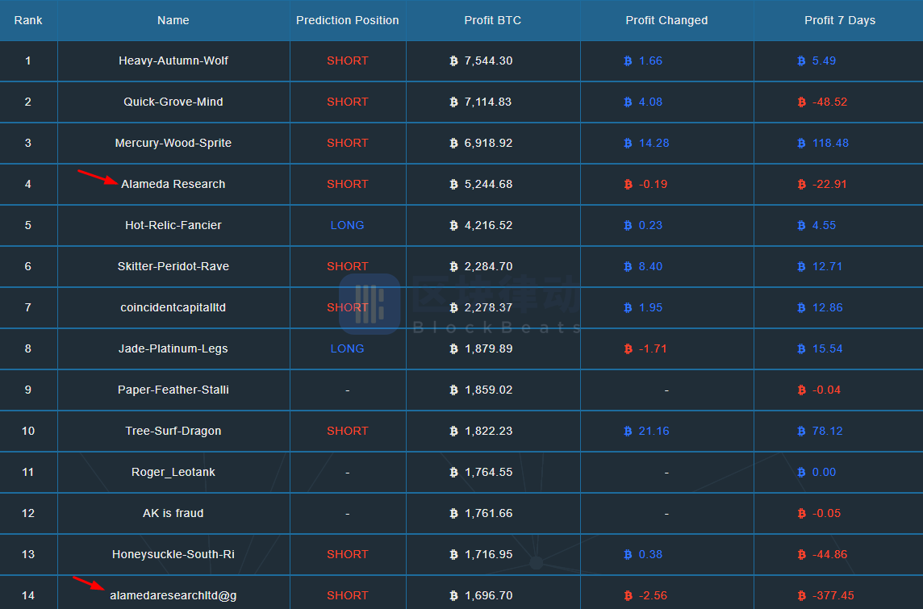Sort table by Rank column header
This screenshot has height=609, width=923.
click(28, 20)
